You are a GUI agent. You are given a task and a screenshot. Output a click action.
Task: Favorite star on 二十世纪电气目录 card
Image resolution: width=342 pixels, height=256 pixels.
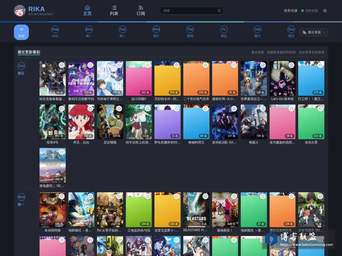tap(205, 65)
